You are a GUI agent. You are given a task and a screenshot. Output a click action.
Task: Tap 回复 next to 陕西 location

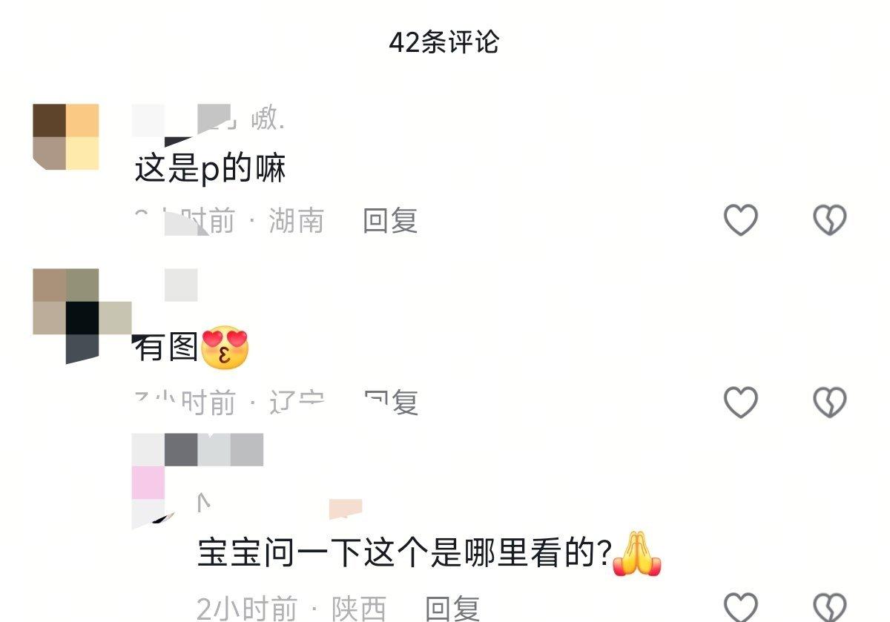452,609
